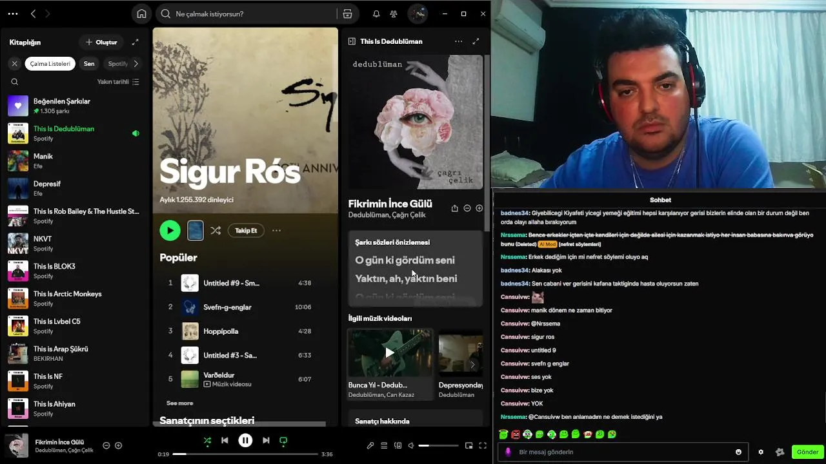Viewport: 826px width, 464px height.
Task: Open Dedublüman, Çağrı Çelik artist link in panel
Action: click(387, 215)
